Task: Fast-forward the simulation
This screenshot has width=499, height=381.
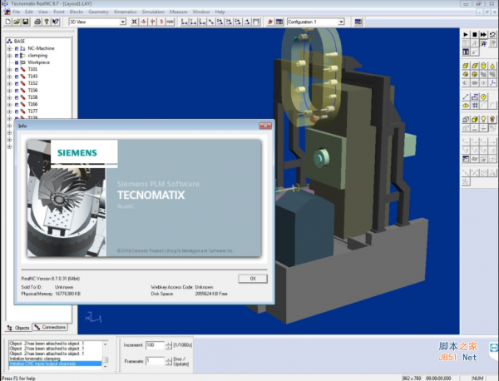Action: tap(483, 34)
